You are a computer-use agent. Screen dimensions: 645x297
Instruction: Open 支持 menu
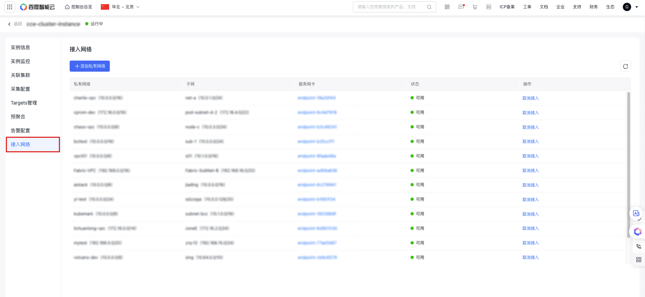pyautogui.click(x=577, y=7)
